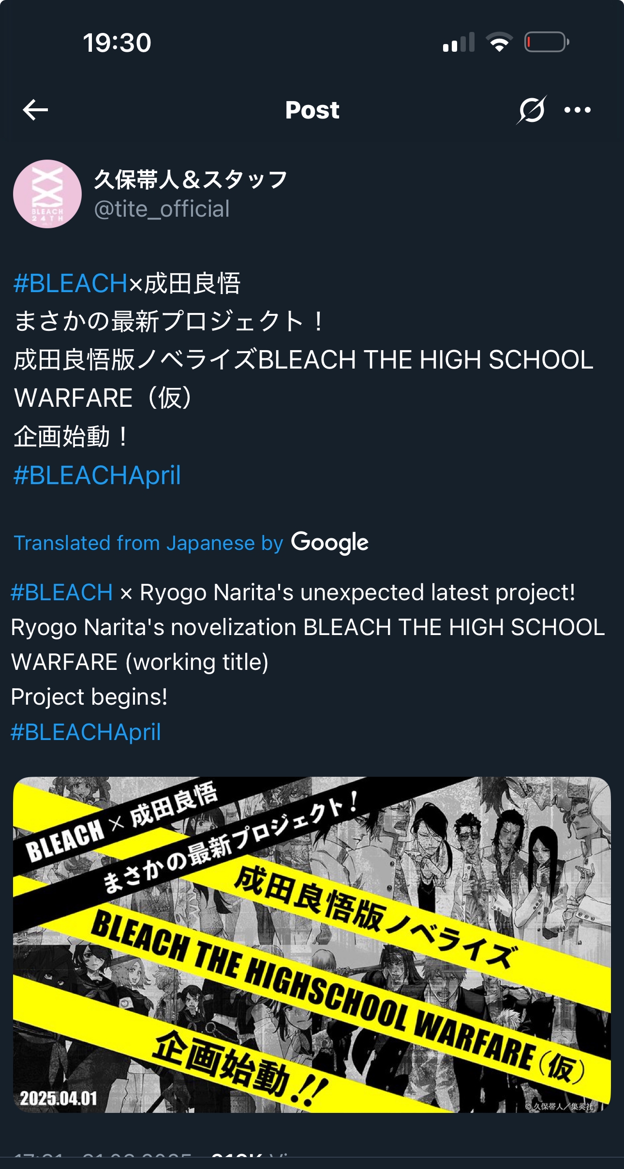Image resolution: width=624 pixels, height=1169 pixels.
Task: Open the three-dot more options menu
Action: click(578, 110)
